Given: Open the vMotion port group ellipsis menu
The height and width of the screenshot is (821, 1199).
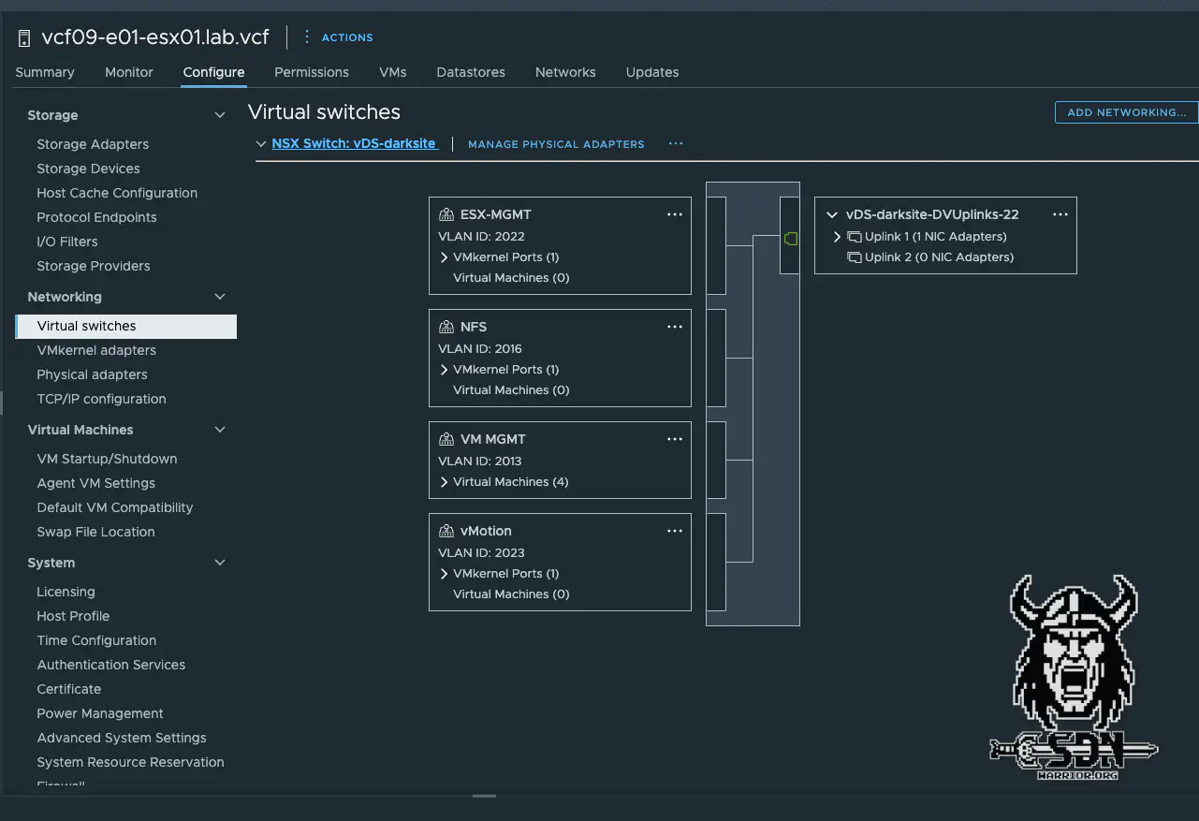Looking at the screenshot, I should coord(674,531).
